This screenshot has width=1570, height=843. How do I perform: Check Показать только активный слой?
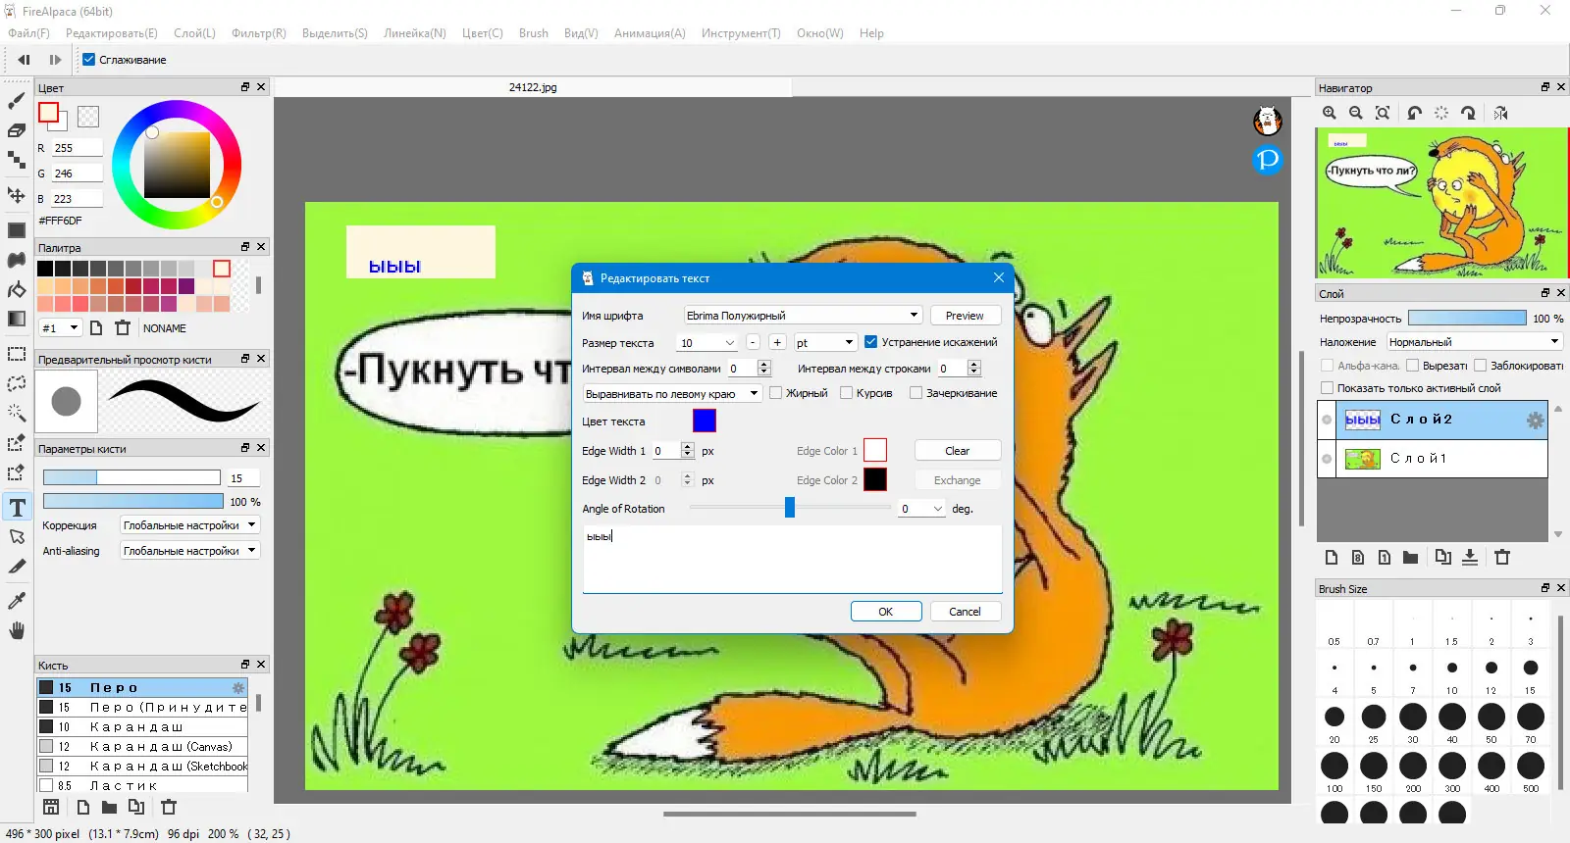1328,388
